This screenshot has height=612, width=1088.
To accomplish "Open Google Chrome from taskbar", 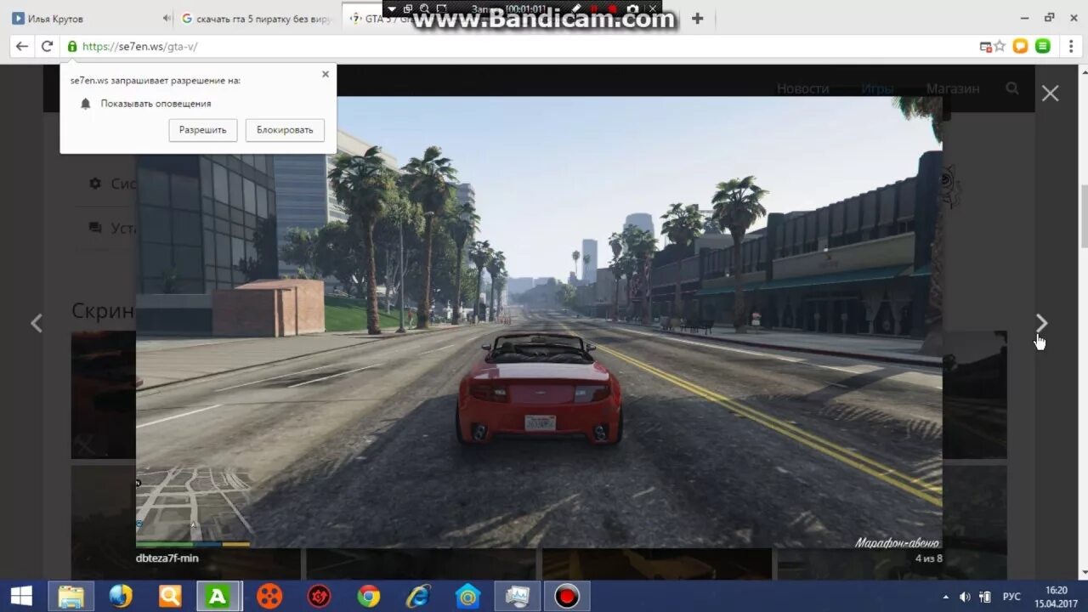I will (x=368, y=596).
